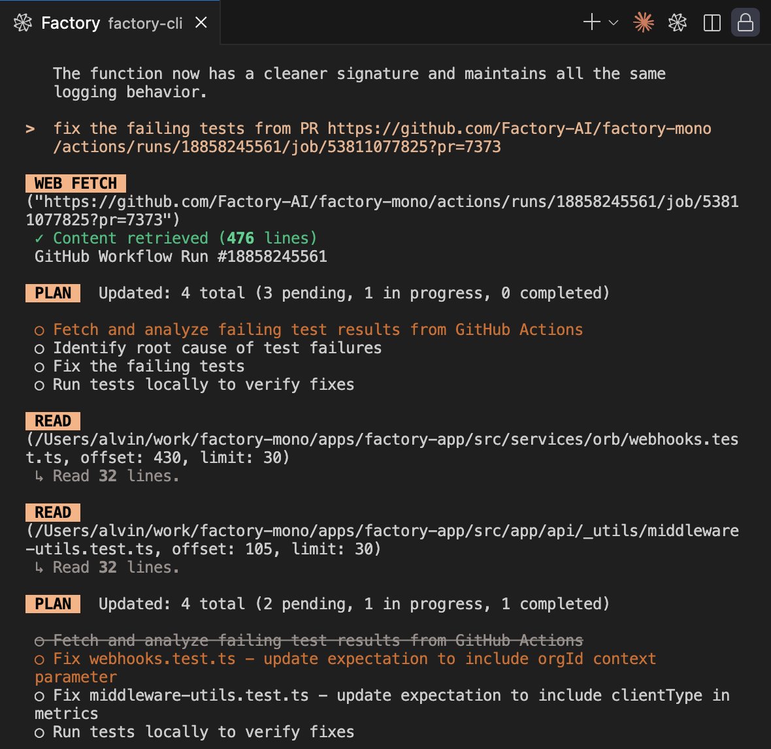Click the Factory droid icon in toolbar

tap(678, 23)
